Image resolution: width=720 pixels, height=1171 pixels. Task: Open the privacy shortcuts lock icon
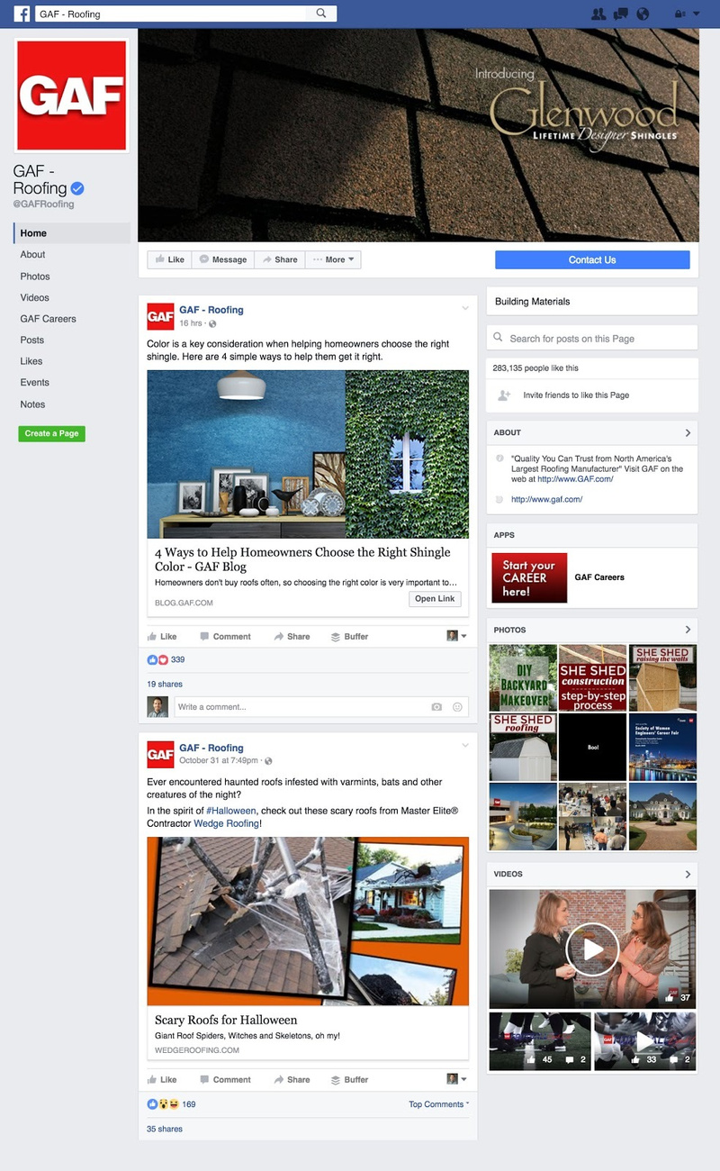[x=680, y=14]
